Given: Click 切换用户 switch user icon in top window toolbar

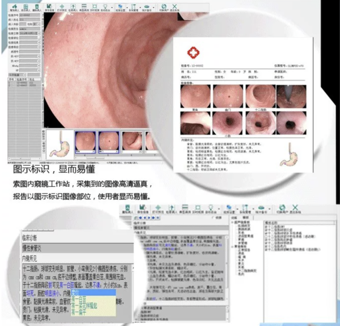Looking at the screenshot, I should tap(164, 7).
